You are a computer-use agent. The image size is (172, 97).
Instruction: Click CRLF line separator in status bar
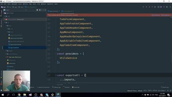coord(150,91)
